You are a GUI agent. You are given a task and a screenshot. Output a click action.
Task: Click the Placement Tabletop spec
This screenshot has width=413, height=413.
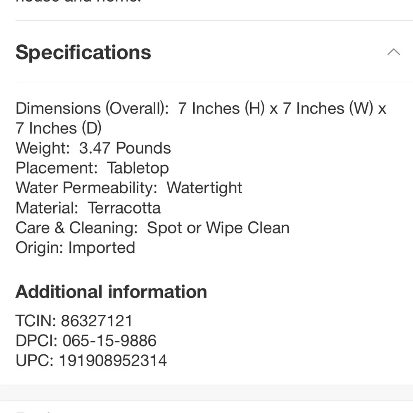[92, 168]
